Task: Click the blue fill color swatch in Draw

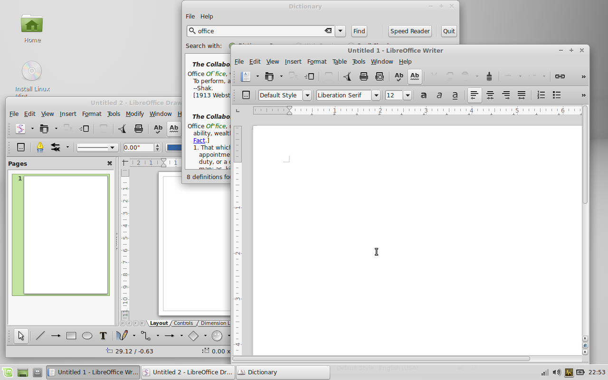Action: pos(175,147)
